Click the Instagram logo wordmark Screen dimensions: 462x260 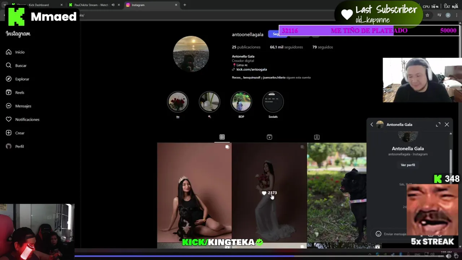[18, 34]
